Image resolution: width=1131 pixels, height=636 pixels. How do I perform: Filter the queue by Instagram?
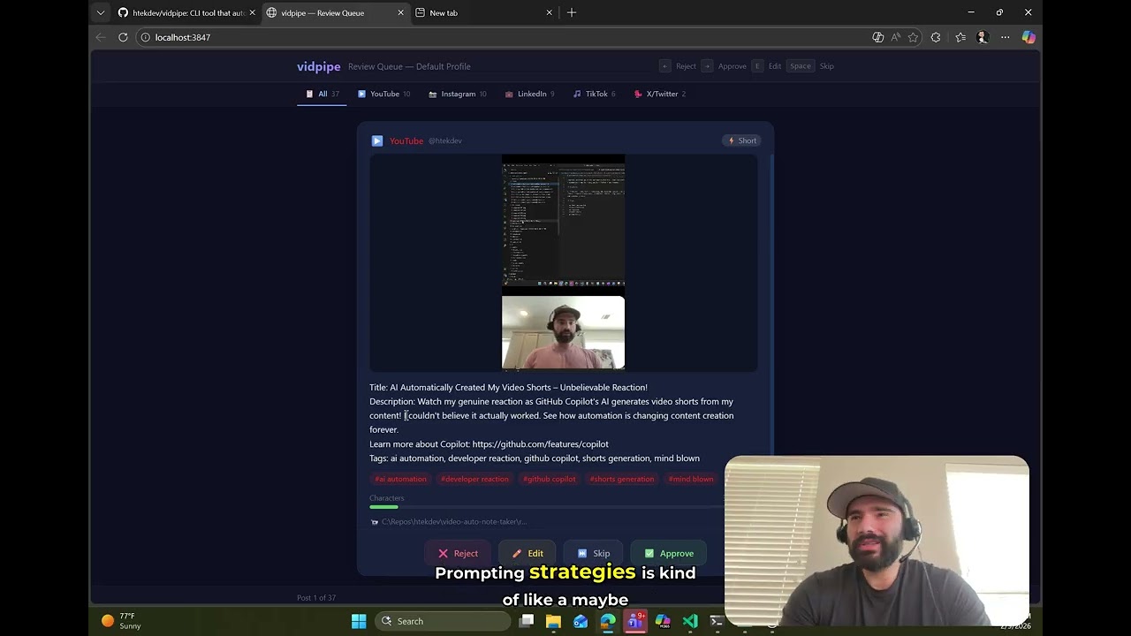point(458,94)
